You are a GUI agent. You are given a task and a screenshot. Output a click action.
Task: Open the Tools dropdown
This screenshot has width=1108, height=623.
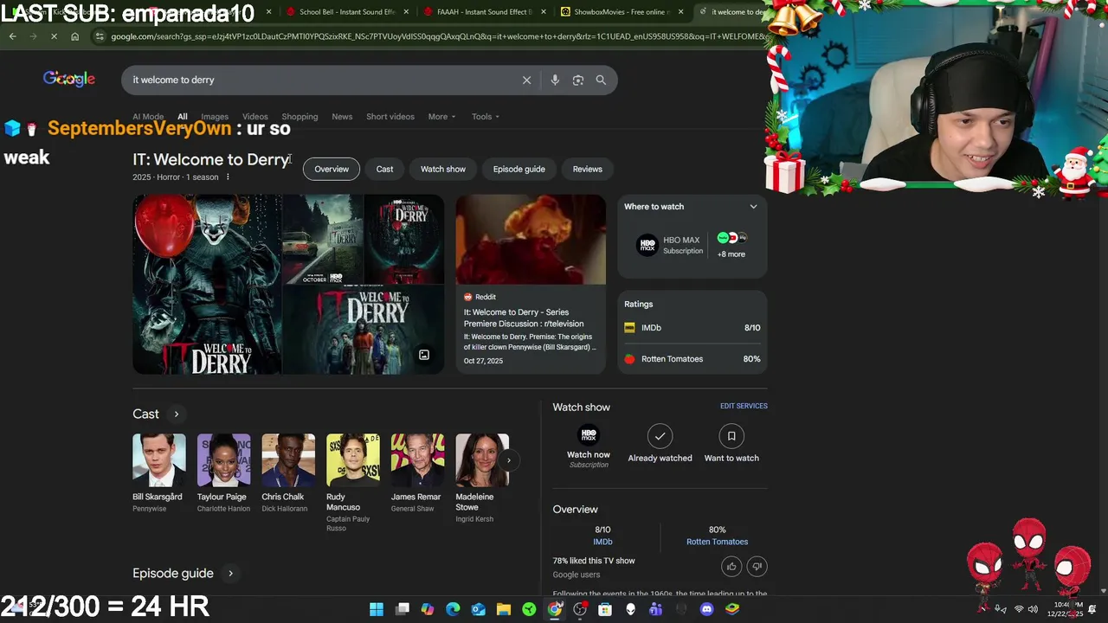(486, 117)
